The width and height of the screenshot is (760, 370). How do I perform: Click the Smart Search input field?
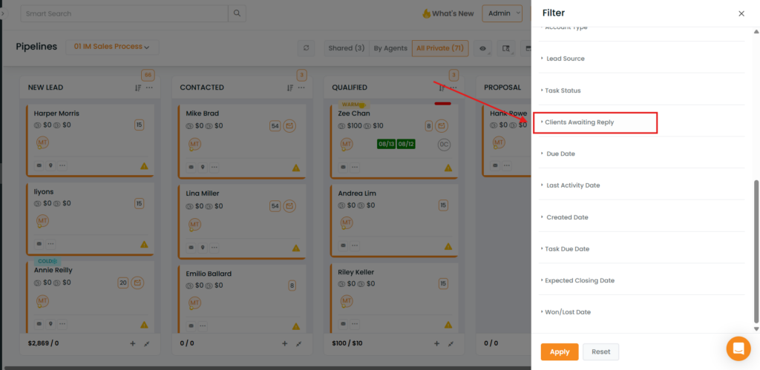pyautogui.click(x=124, y=13)
